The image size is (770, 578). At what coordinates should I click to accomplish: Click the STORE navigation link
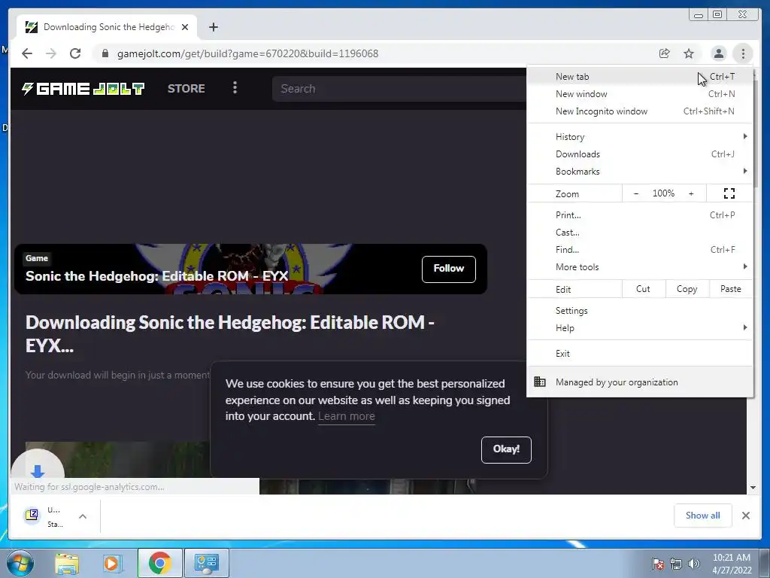coord(186,89)
